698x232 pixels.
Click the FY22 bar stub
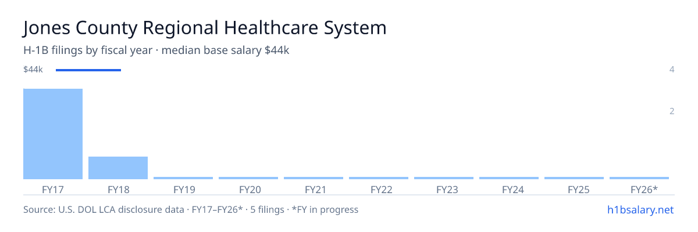click(379, 178)
